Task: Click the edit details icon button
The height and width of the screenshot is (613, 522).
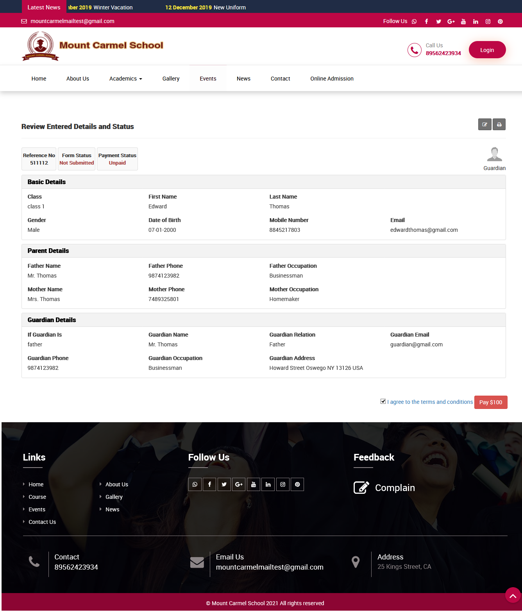Action: pos(484,124)
